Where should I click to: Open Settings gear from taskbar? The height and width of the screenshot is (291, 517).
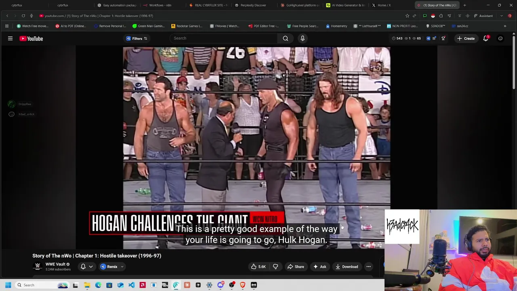click(209, 285)
